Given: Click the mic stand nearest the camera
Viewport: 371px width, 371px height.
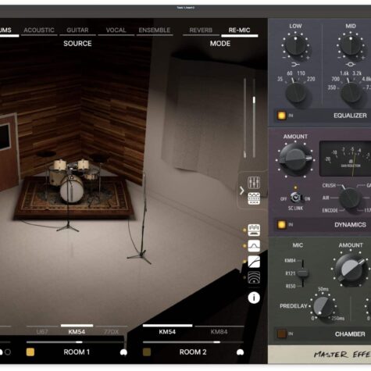Looking at the screenshot, I should point(141,219).
